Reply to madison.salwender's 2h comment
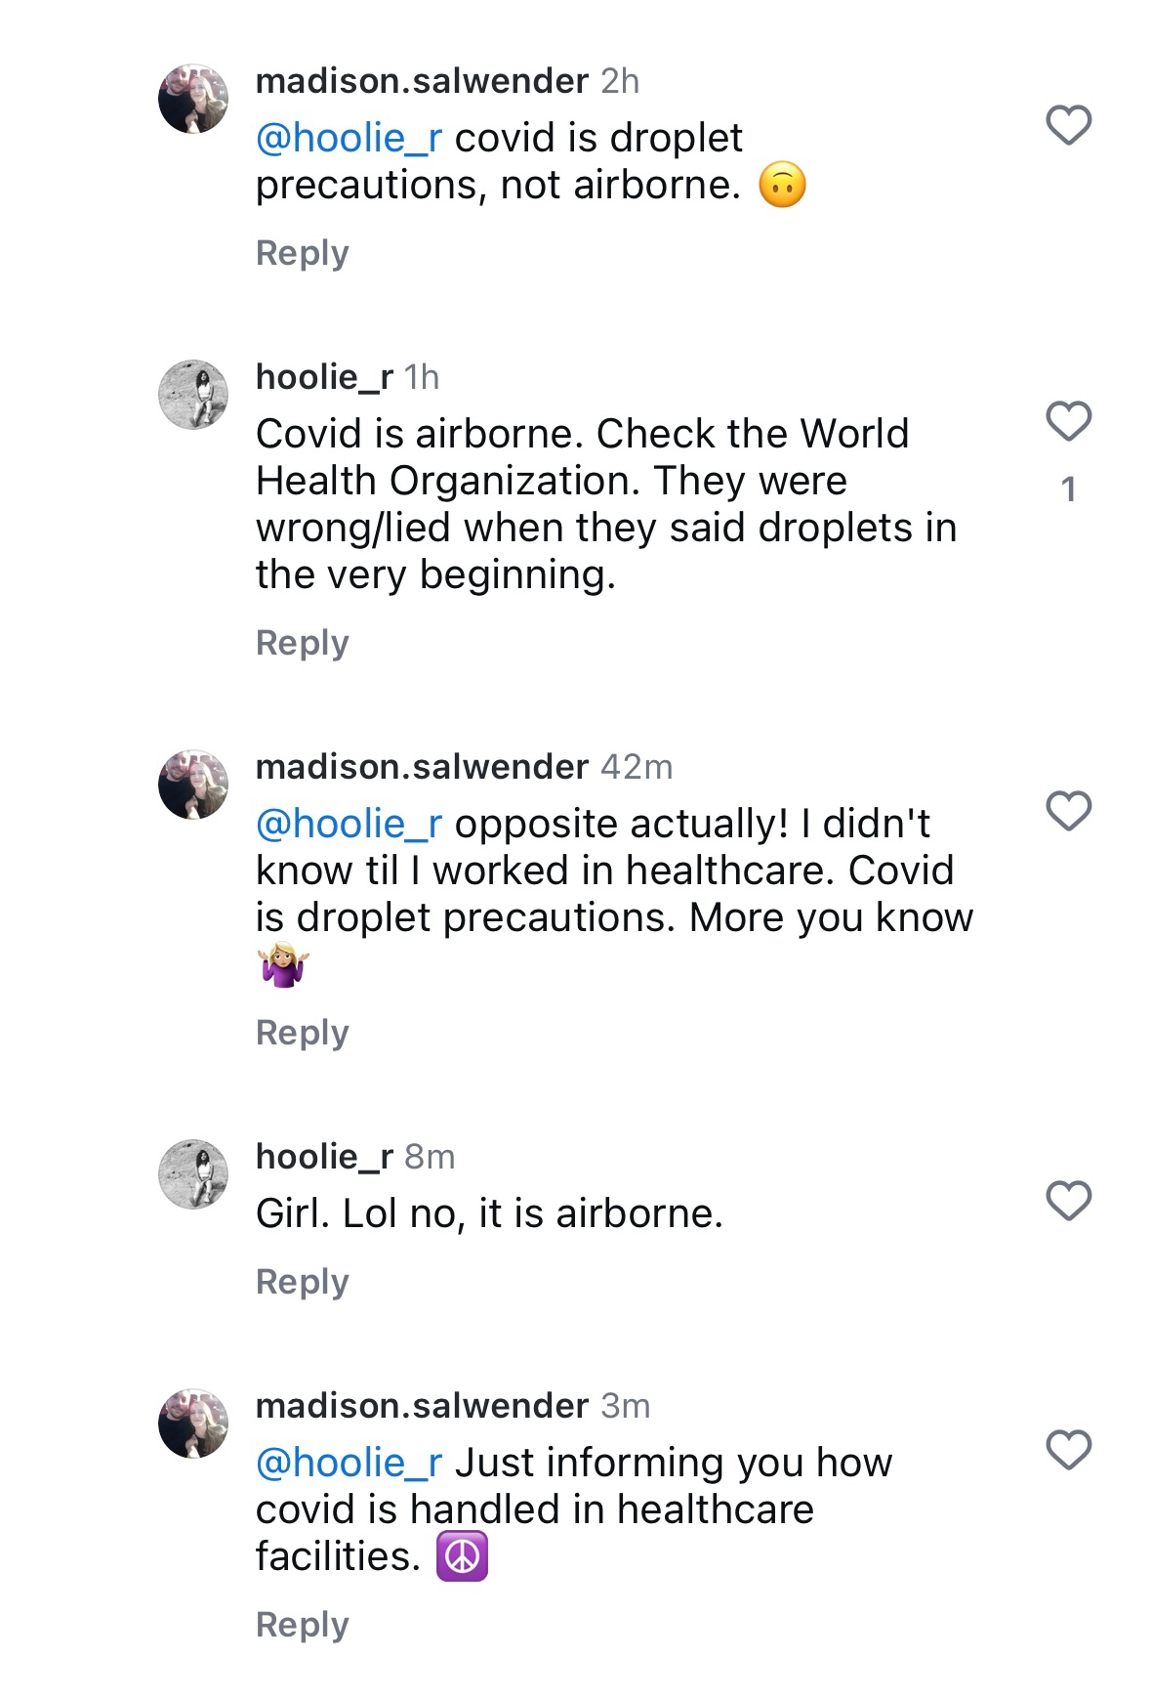The image size is (1151, 1700). coord(302,253)
